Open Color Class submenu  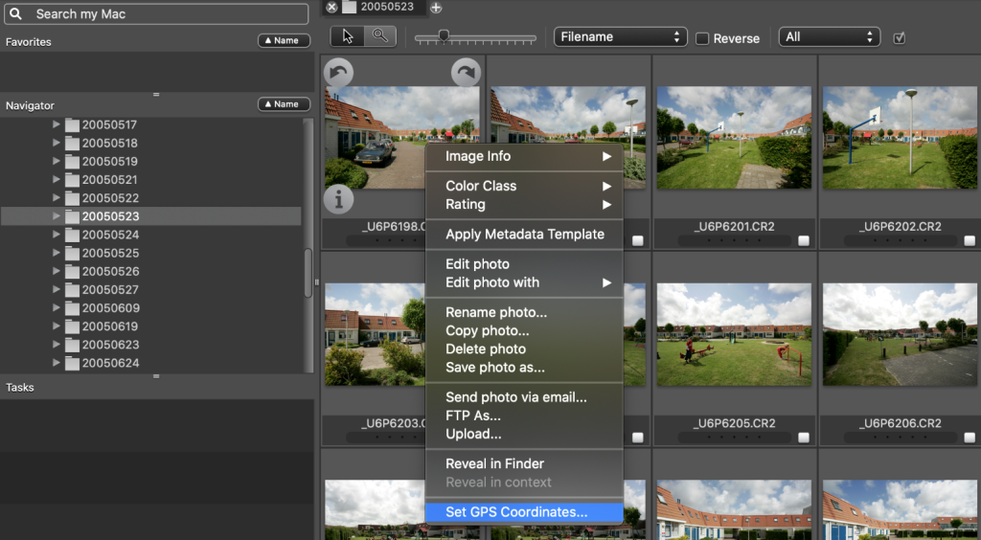click(x=524, y=186)
